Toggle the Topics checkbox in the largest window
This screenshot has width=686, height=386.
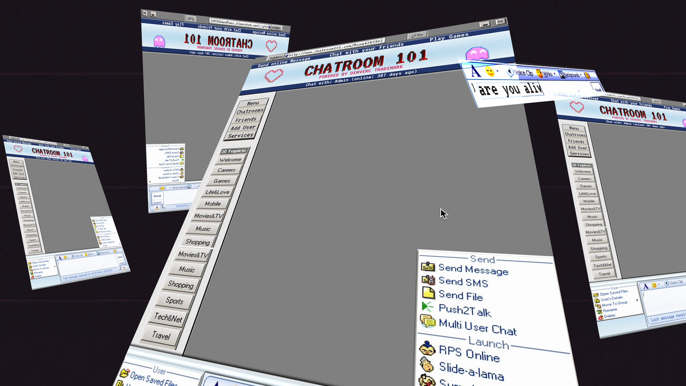point(224,152)
